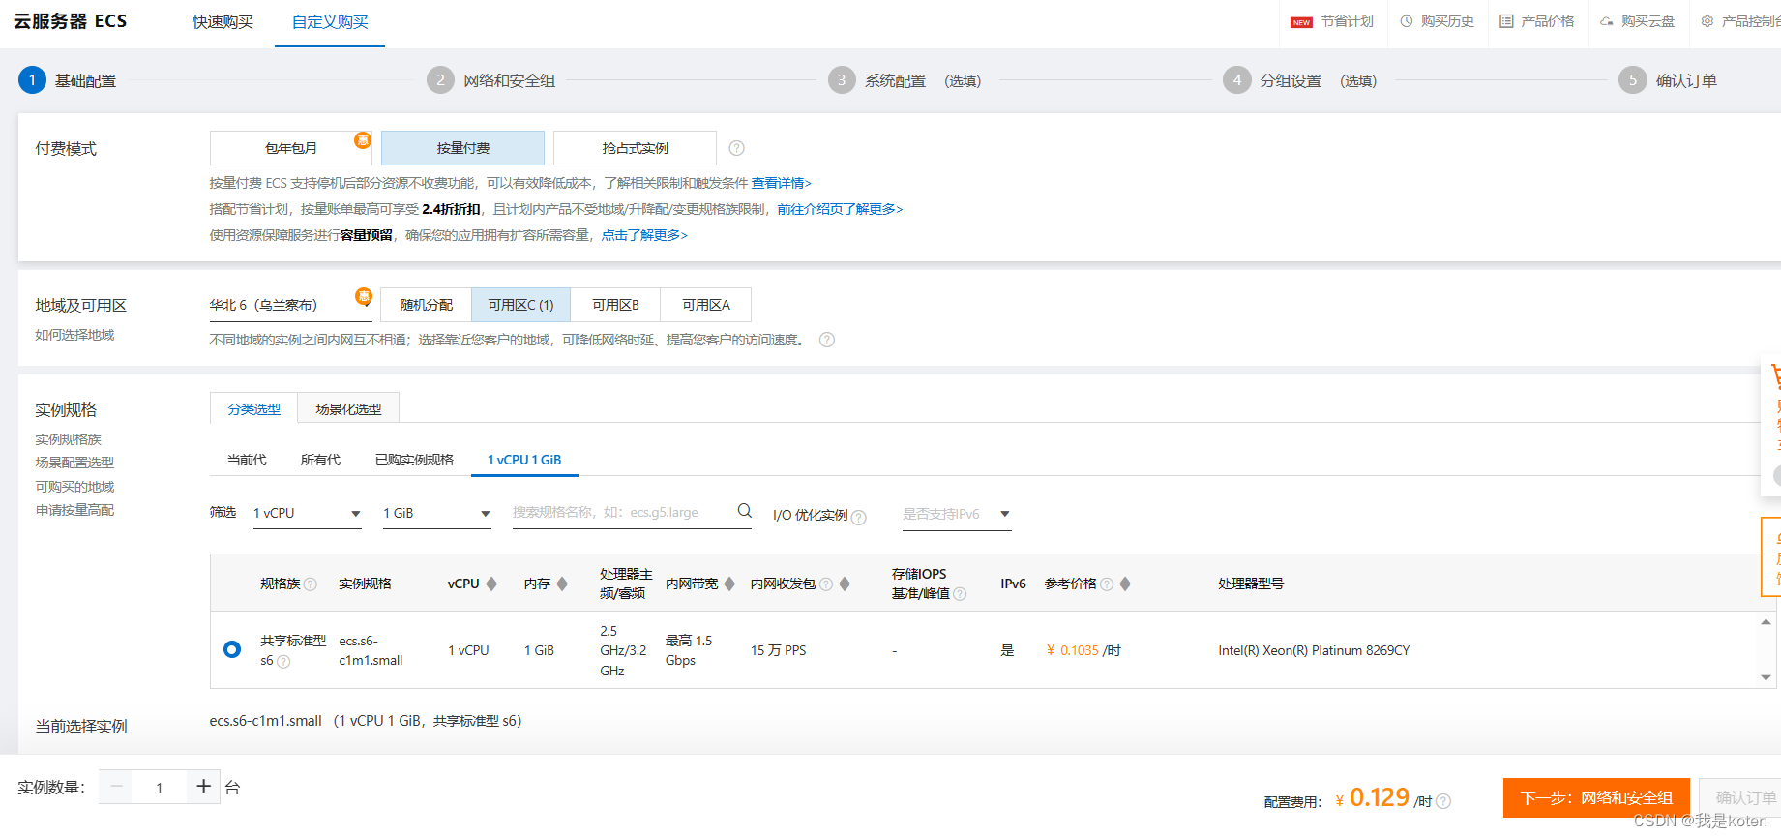Sort by vCPU column arrows
Viewport: 1781px width, 838px height.
tap(491, 584)
